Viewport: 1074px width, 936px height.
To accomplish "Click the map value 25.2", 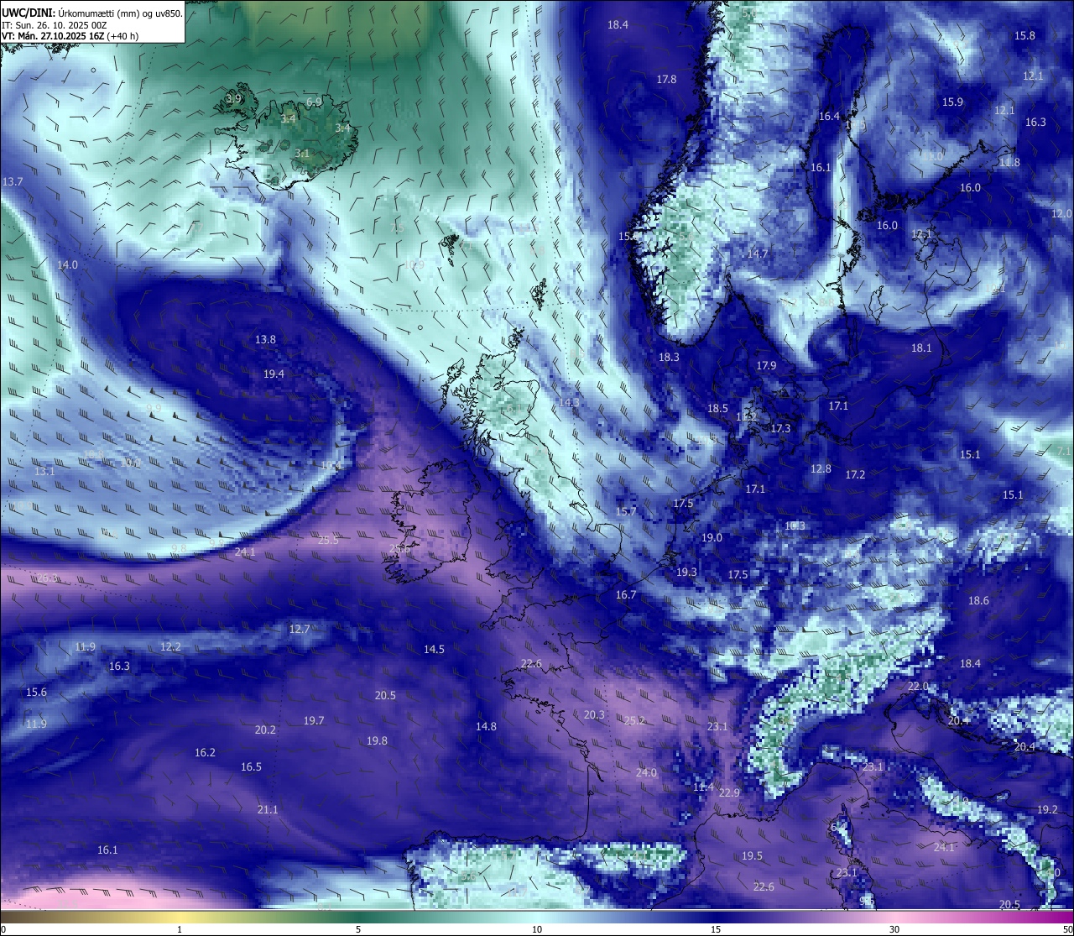I will coord(634,720).
